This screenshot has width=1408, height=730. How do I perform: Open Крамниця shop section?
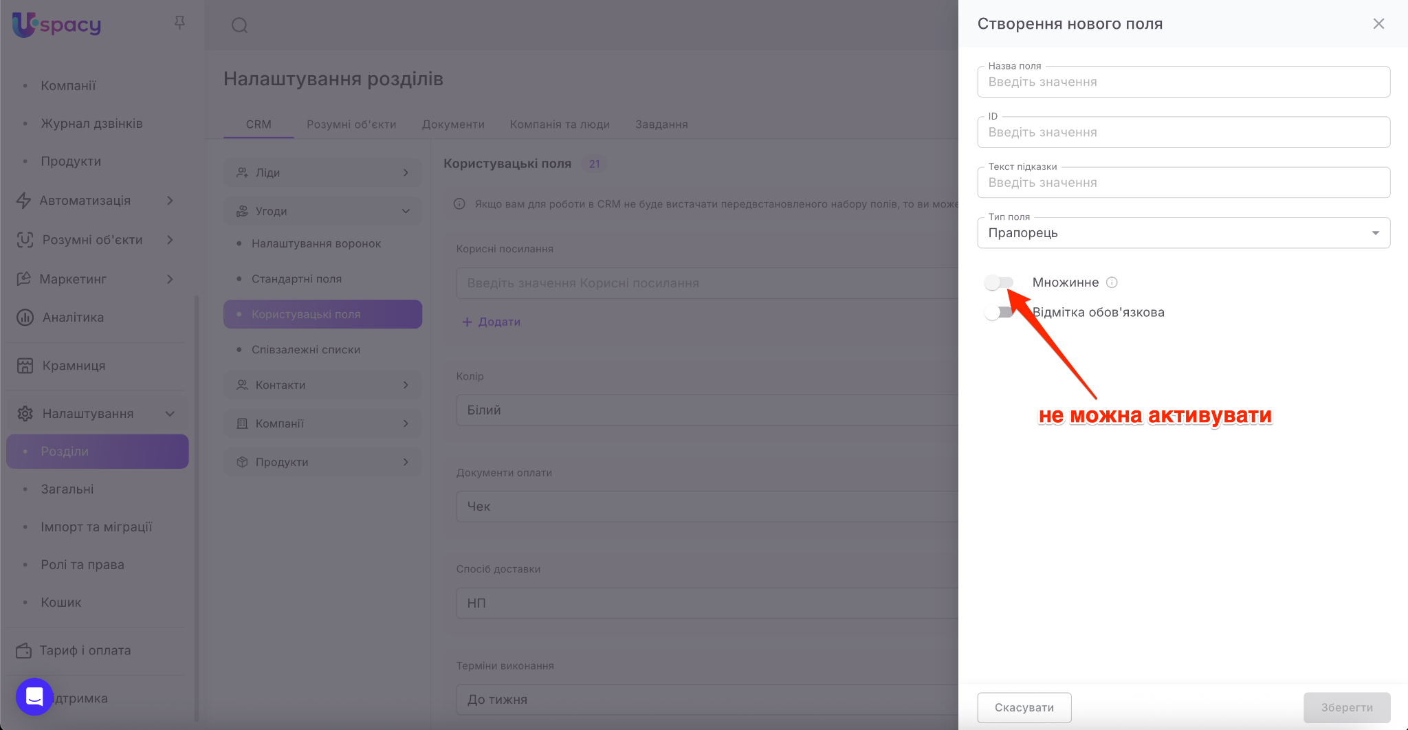point(74,366)
